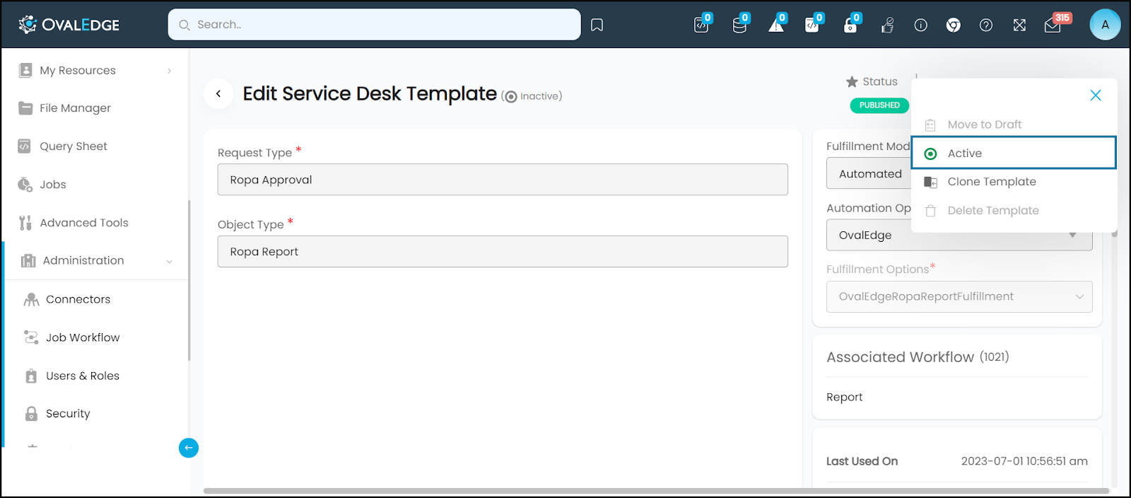This screenshot has height=498, width=1131.
Task: Click the horizontal scrollbar at page bottom
Action: 656,491
